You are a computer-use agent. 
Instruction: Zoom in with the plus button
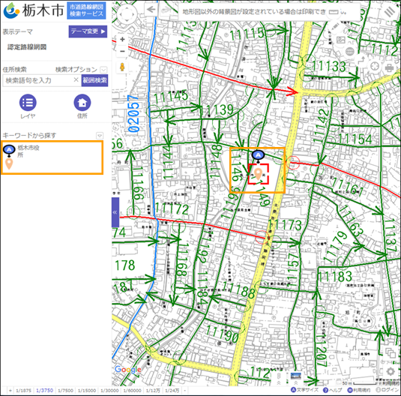(x=122, y=40)
